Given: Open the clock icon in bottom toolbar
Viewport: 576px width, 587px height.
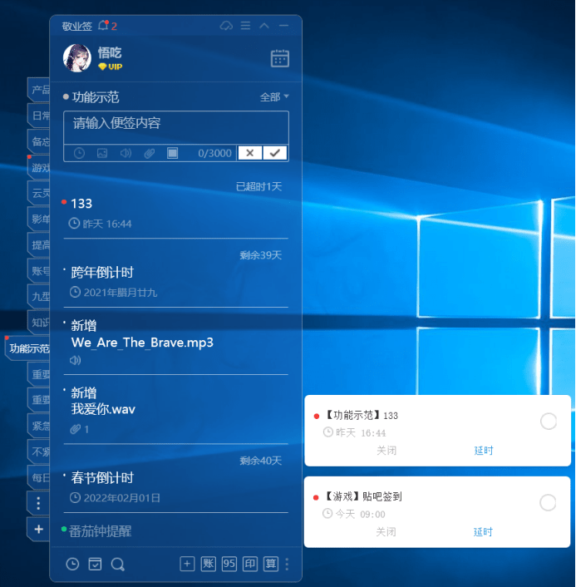Looking at the screenshot, I should point(72,565).
